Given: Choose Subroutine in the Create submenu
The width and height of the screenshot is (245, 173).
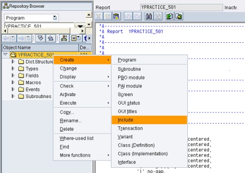Looking at the screenshot, I should [149, 69].
